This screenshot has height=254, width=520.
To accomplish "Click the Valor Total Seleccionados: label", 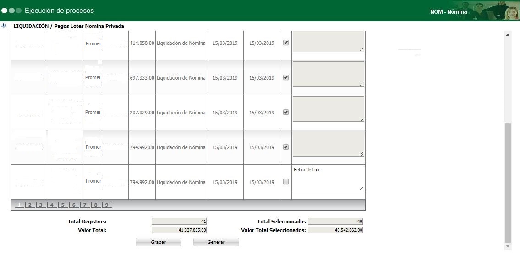I will point(274,230).
